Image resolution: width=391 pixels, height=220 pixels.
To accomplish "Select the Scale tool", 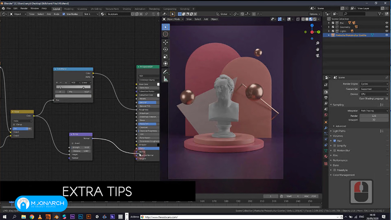I will click(x=166, y=57).
